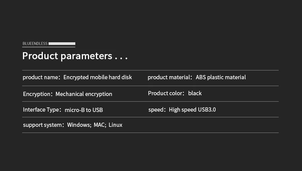Select 'ABS plastic material' value
This screenshot has width=302, height=171.
tap(221, 77)
